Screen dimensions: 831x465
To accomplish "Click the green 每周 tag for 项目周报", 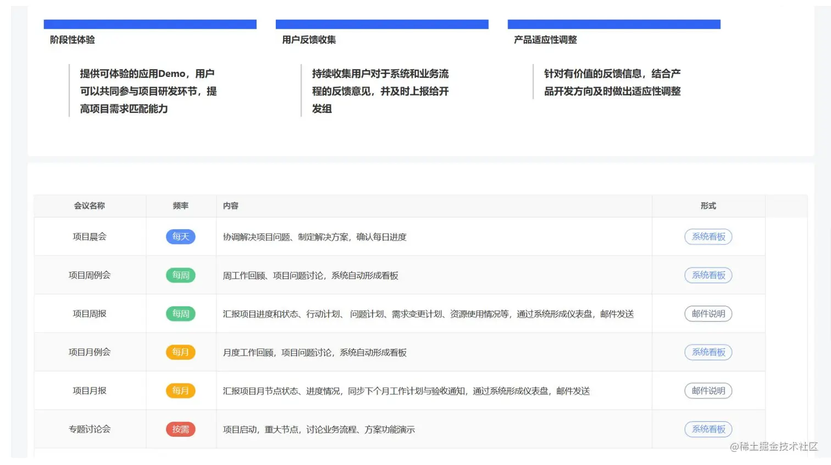I will [x=181, y=313].
